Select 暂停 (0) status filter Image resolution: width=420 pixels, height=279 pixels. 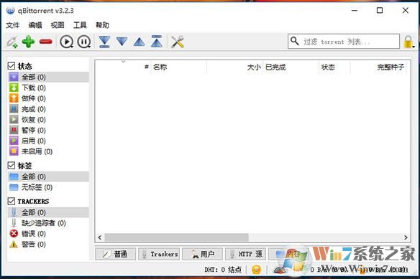coord(48,130)
